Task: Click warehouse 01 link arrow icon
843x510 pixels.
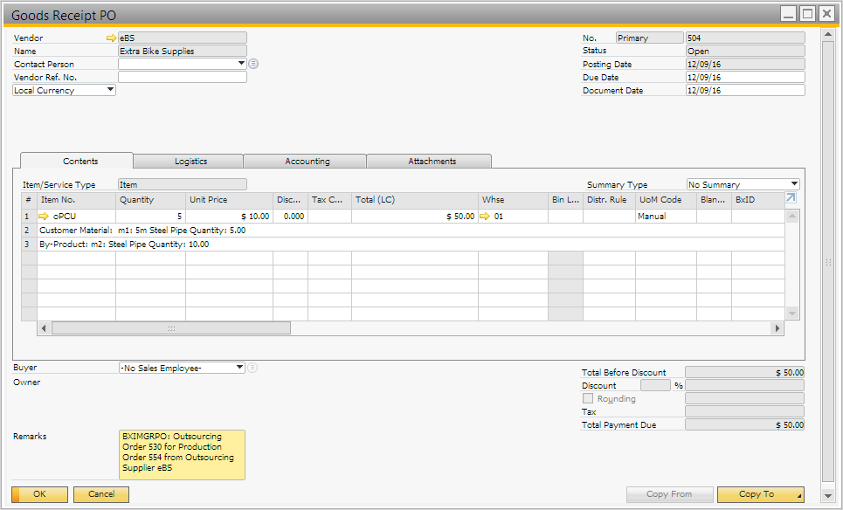Action: [x=486, y=216]
